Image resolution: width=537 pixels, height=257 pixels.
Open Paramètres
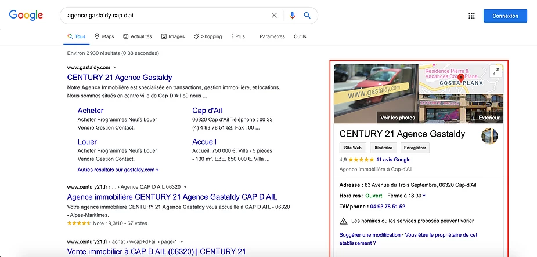click(272, 36)
